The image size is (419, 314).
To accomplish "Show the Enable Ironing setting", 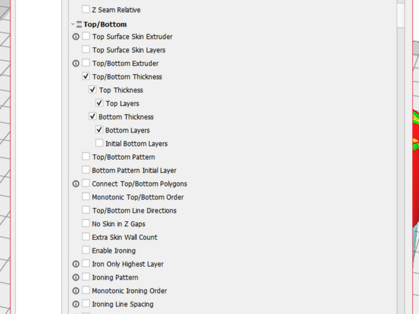I will point(86,251).
